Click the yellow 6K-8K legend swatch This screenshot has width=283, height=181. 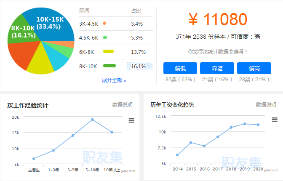(x=108, y=51)
